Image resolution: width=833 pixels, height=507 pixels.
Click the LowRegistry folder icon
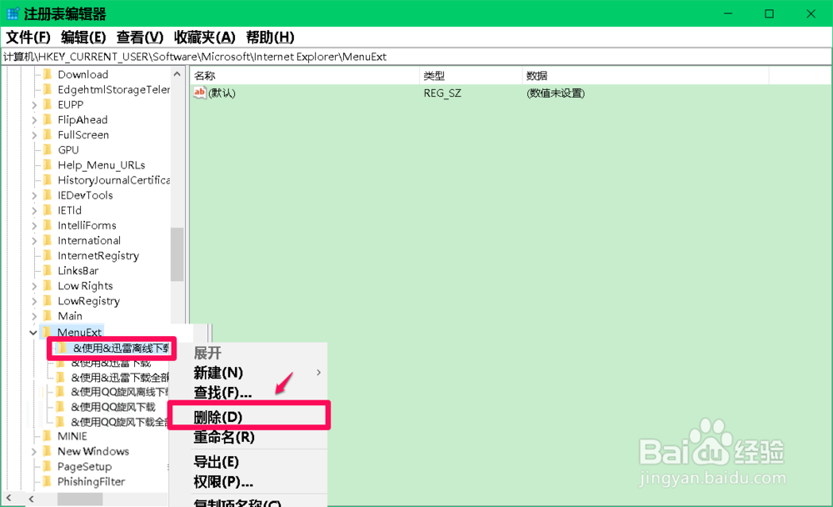(x=47, y=300)
